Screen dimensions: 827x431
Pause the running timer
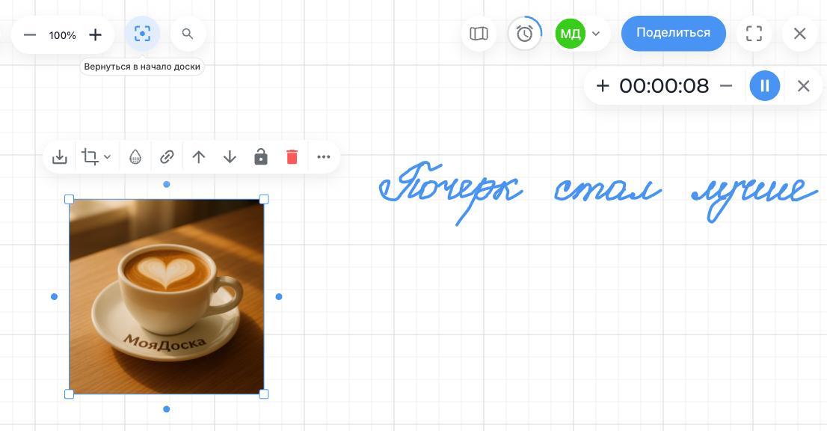click(764, 86)
